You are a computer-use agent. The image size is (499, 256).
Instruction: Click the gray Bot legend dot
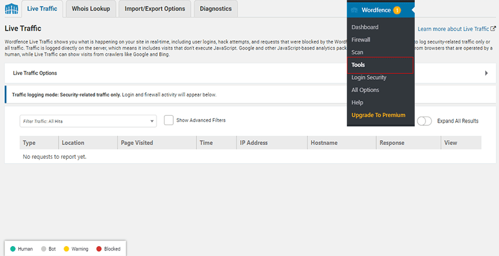tap(44, 249)
